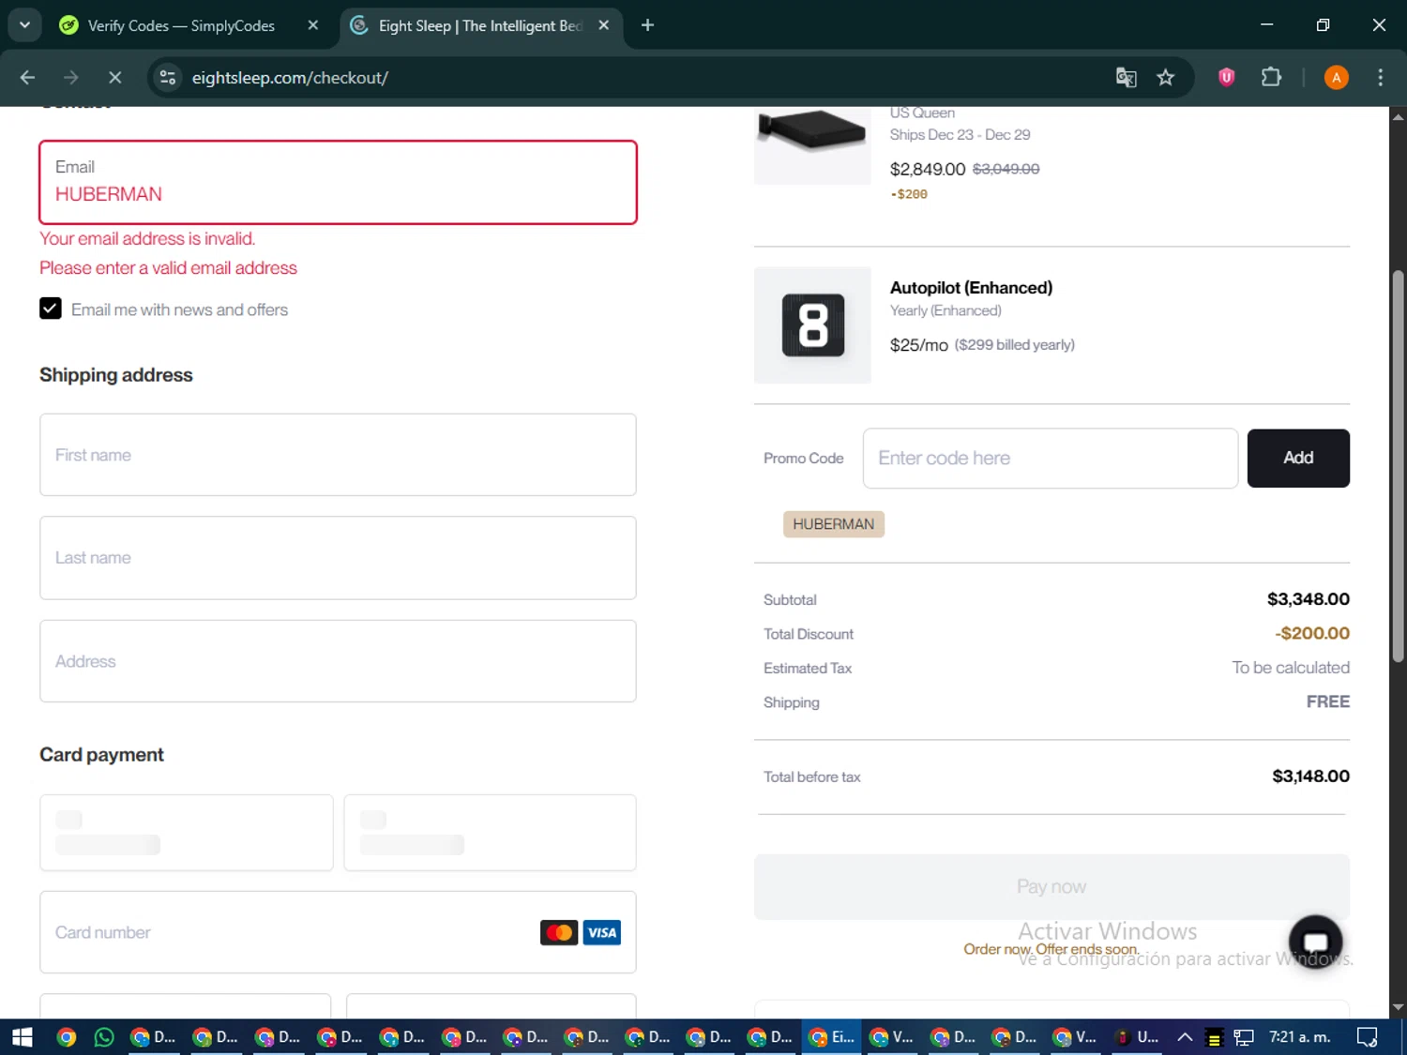
Task: Click the Promo Code input field
Action: (1051, 459)
